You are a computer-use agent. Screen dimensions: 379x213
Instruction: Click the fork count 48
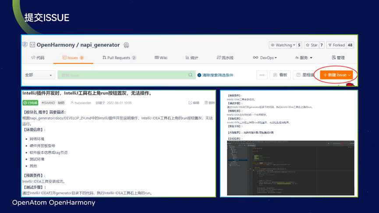[x=350, y=45]
